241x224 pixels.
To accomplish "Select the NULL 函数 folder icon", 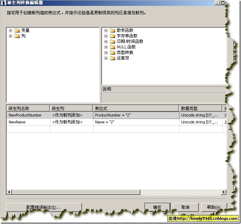I will [x=112, y=47].
